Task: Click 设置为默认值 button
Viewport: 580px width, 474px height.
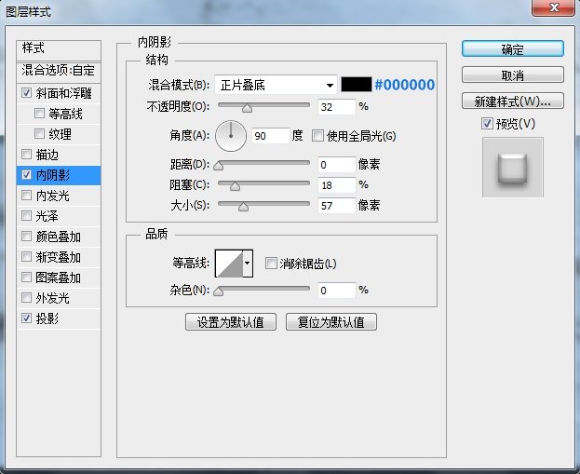Action: [231, 322]
